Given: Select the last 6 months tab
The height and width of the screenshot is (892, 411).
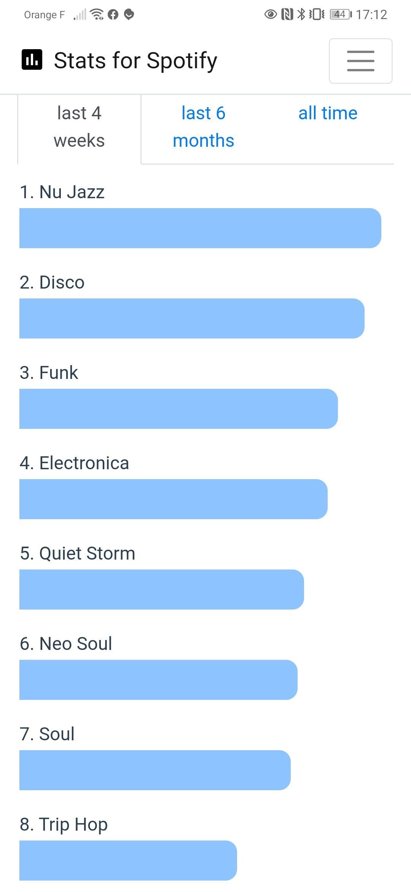Looking at the screenshot, I should tap(203, 127).
